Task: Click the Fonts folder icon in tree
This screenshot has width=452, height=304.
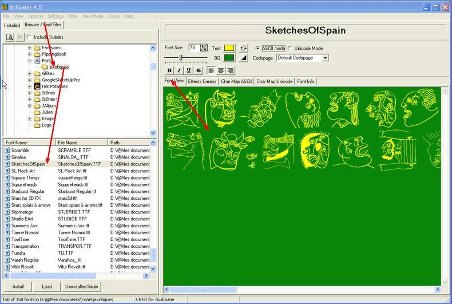Action: tap(37, 61)
